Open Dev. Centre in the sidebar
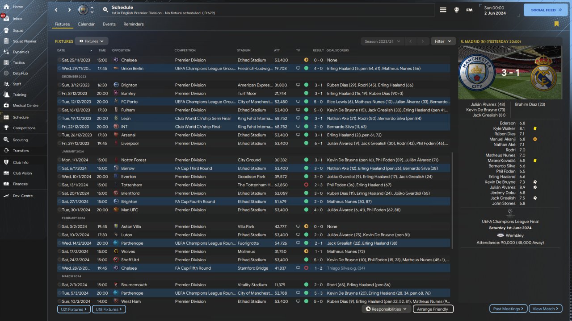Viewport: 572px width, 321px height. [24, 196]
